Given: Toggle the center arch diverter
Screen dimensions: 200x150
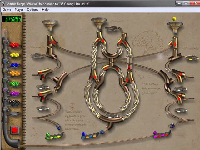Looking at the screenshot, I should (111, 69).
